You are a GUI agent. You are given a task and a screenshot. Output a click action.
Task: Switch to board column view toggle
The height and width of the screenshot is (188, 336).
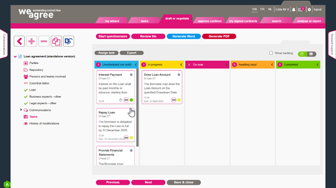302,54
